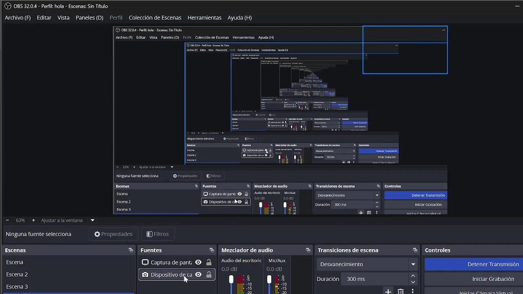
Task: Open the Herramientas menu in main window
Action: click(x=204, y=18)
